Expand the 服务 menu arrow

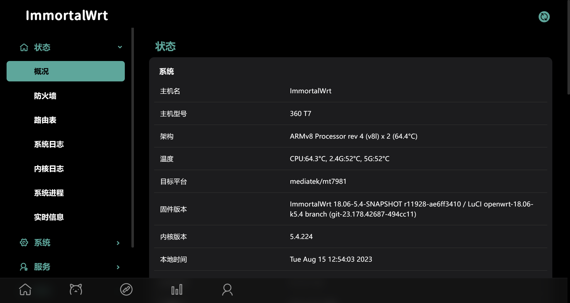[x=118, y=267]
